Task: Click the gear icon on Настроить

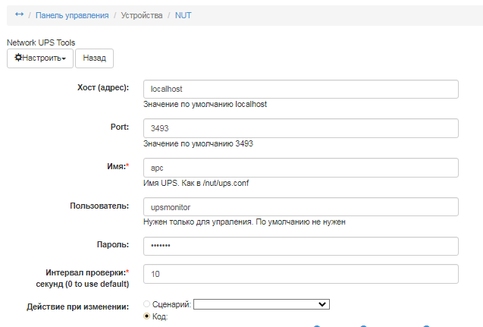Action: coord(19,58)
